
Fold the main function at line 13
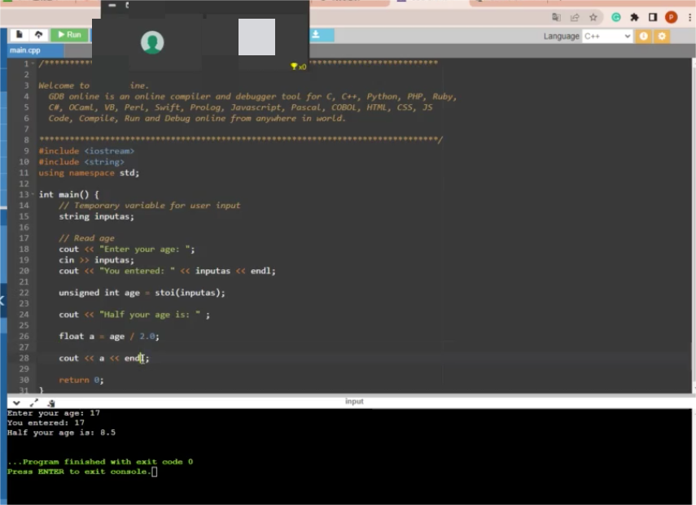tap(32, 194)
